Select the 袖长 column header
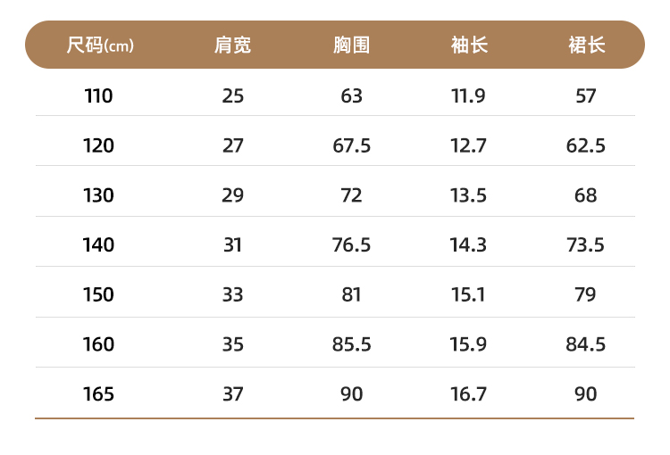Image resolution: width=670 pixels, height=455 pixels. [x=469, y=45]
